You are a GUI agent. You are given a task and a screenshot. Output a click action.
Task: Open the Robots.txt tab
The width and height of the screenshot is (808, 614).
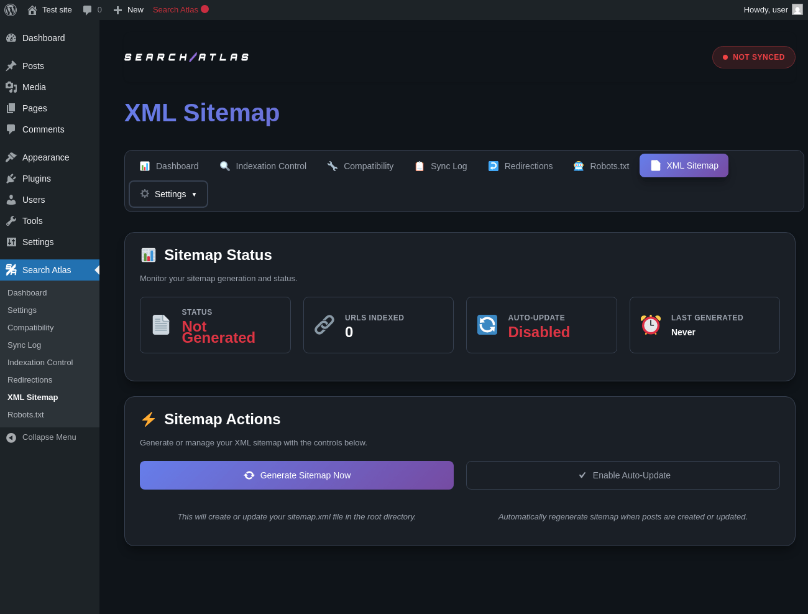(601, 166)
